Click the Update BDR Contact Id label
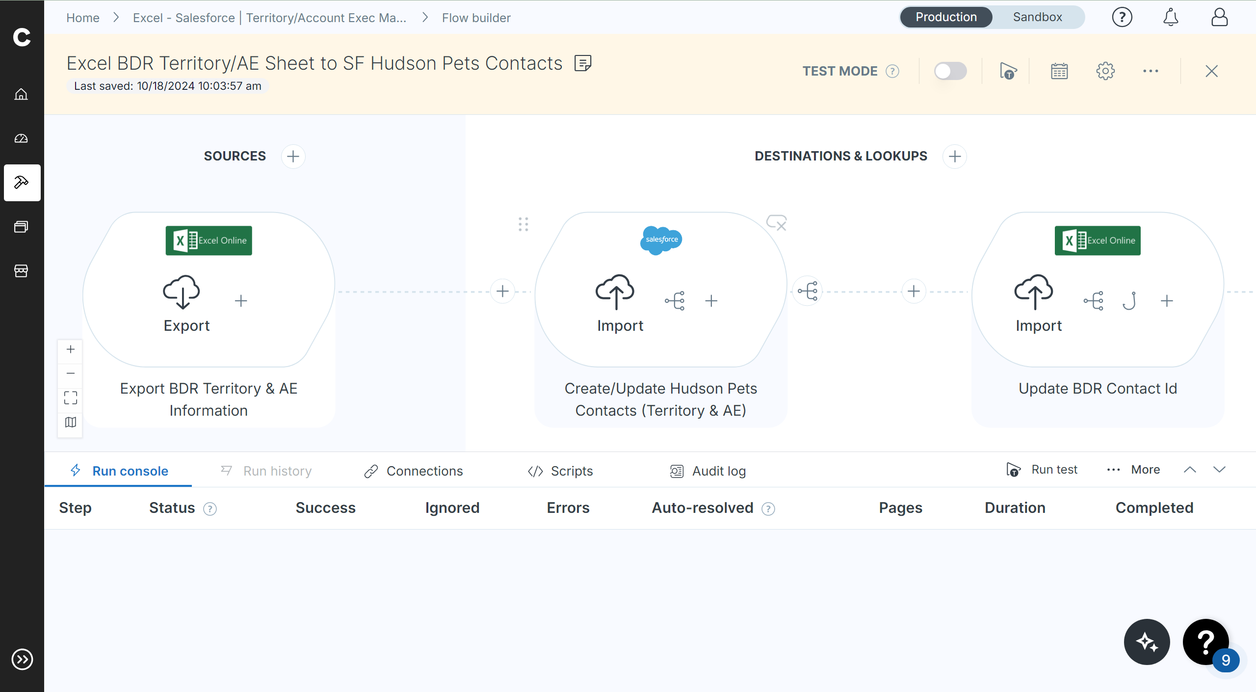 (1098, 389)
